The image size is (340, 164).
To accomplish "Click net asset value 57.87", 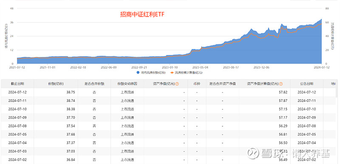I will [283, 101].
